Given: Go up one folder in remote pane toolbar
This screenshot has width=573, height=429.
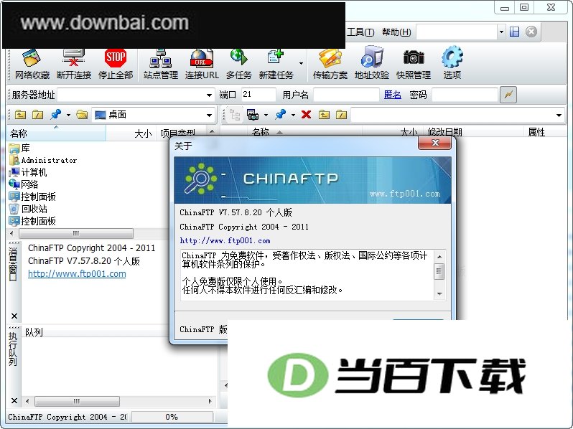Looking at the screenshot, I should [x=324, y=115].
